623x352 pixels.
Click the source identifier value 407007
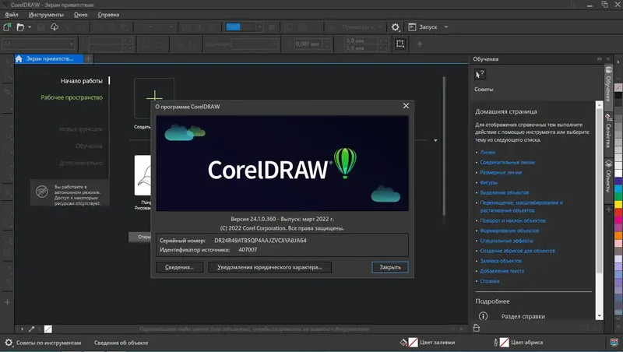(x=248, y=249)
